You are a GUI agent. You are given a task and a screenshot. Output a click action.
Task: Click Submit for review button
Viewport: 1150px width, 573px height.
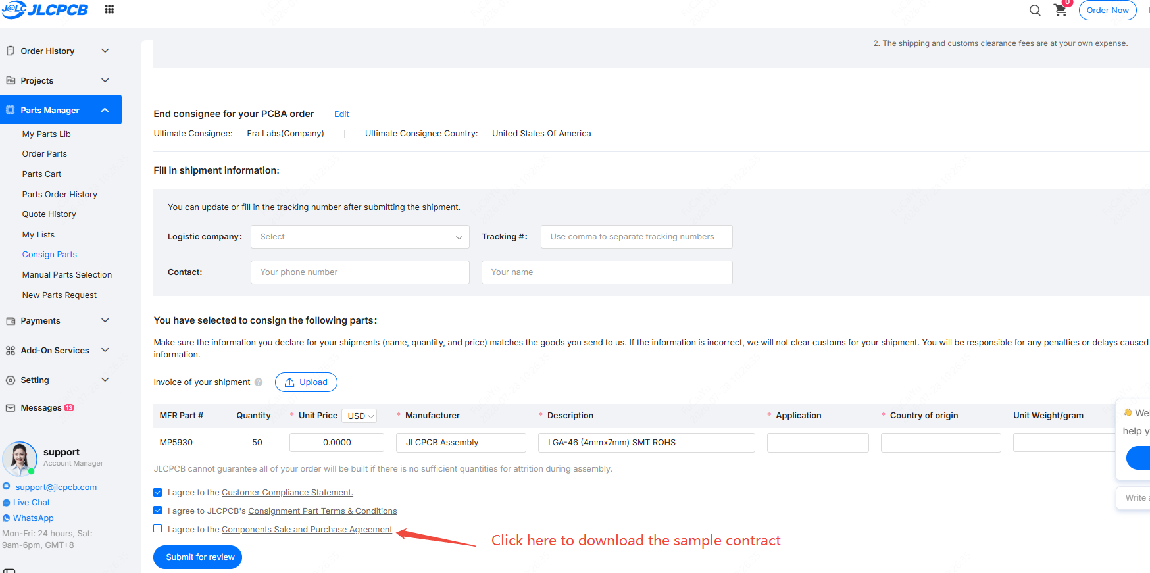198,557
